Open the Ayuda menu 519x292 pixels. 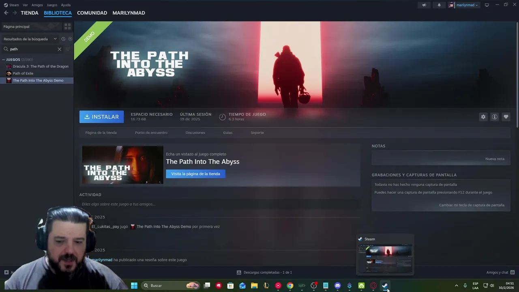[x=66, y=5]
